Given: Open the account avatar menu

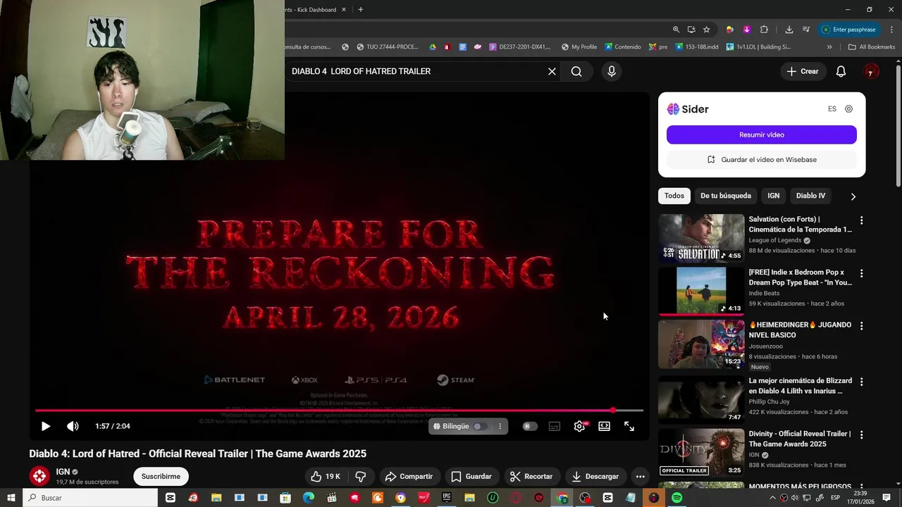Looking at the screenshot, I should coord(872,71).
